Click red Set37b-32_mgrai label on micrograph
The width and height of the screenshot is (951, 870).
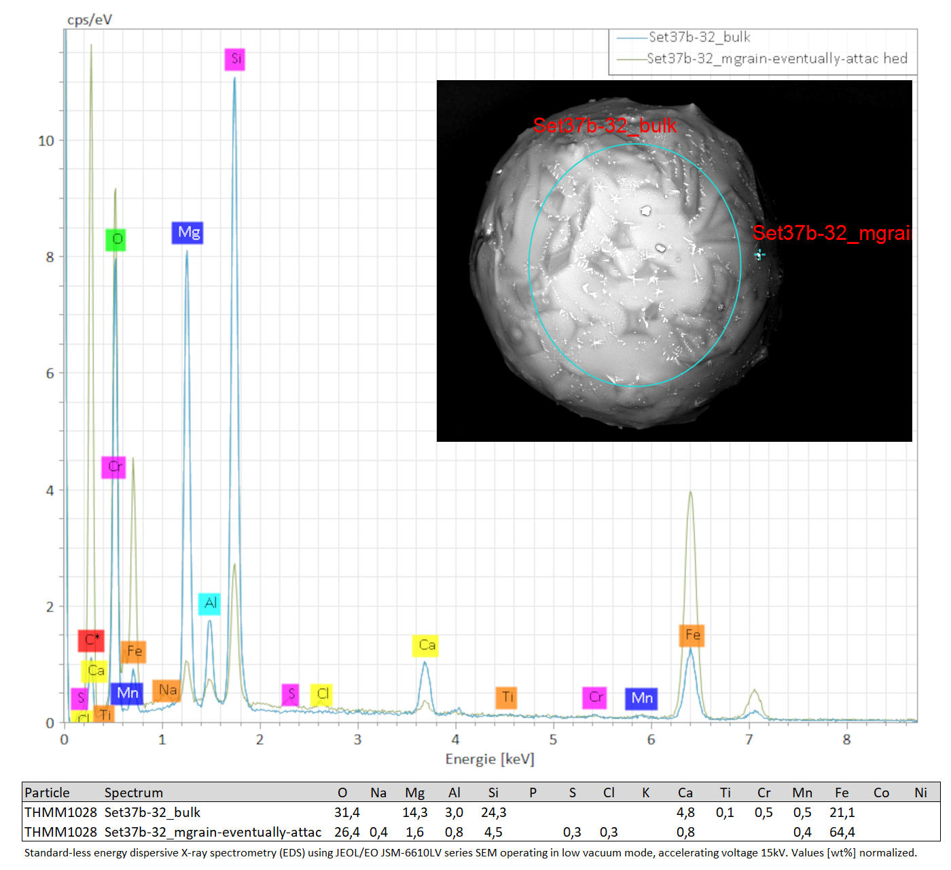click(x=831, y=233)
